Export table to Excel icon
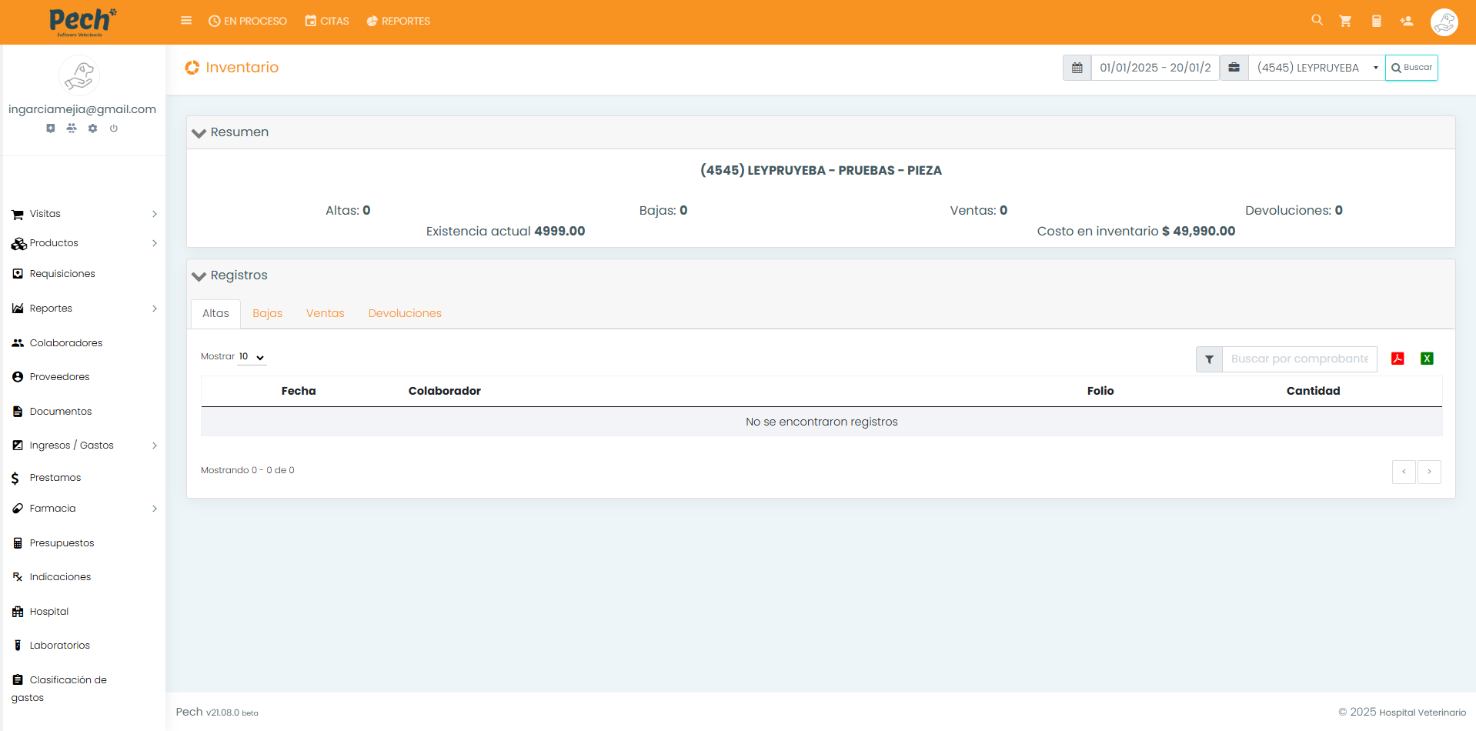 point(1427,359)
